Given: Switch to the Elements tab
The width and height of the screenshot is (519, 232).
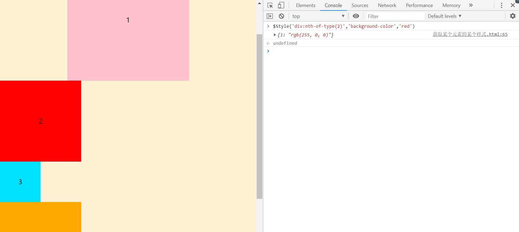Looking at the screenshot, I should point(306,5).
